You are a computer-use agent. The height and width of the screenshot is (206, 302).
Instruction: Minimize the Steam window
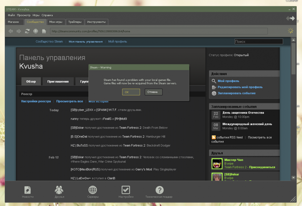(290, 9)
